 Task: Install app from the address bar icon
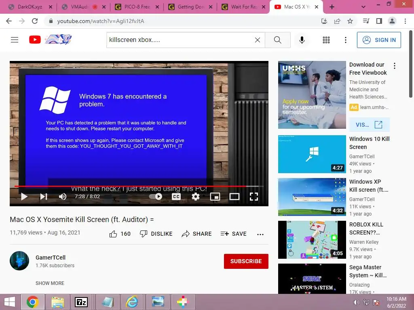click(324, 21)
